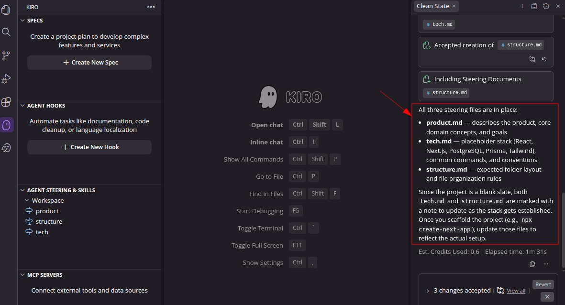This screenshot has height=305, width=565.
Task: Collapse the AGENT HOOKS section
Action: (x=22, y=106)
